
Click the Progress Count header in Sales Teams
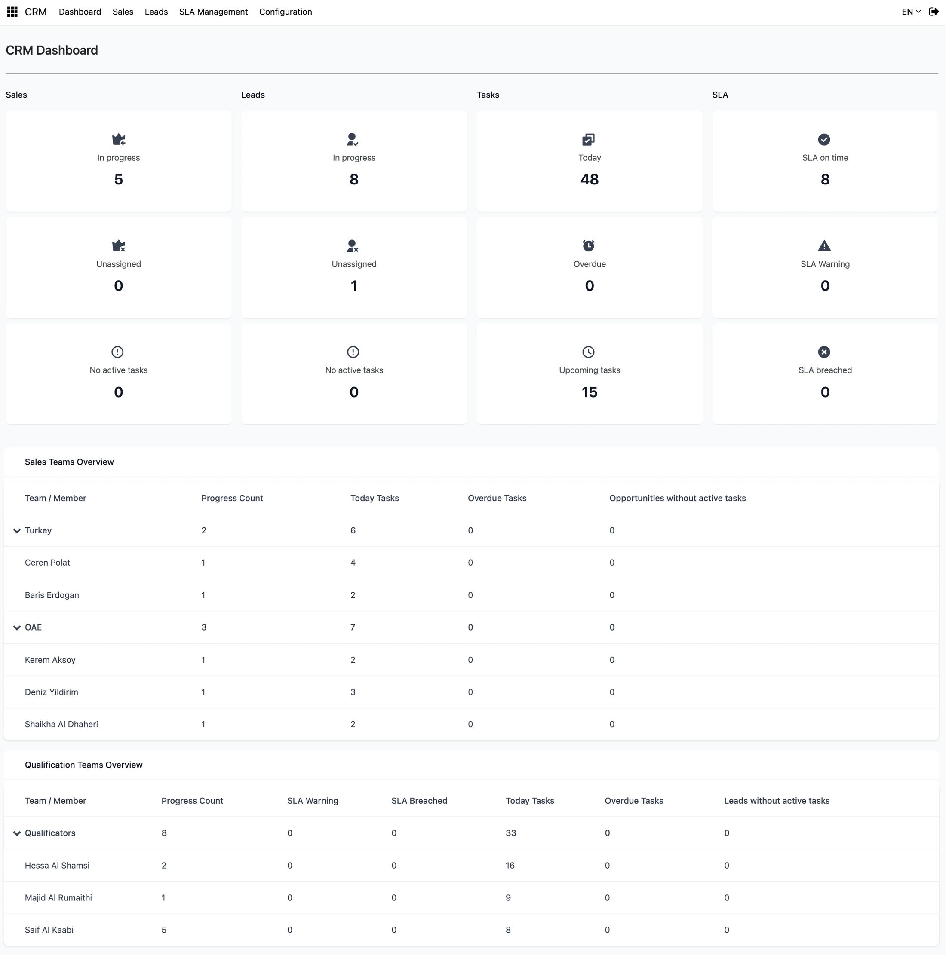click(232, 498)
